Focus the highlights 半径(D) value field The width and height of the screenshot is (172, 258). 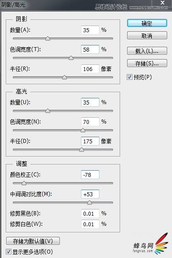coord(90,141)
